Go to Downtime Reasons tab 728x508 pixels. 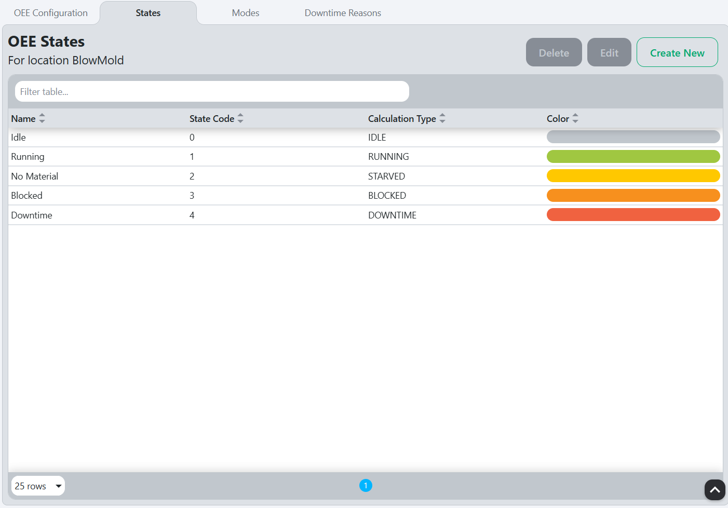[x=343, y=13]
